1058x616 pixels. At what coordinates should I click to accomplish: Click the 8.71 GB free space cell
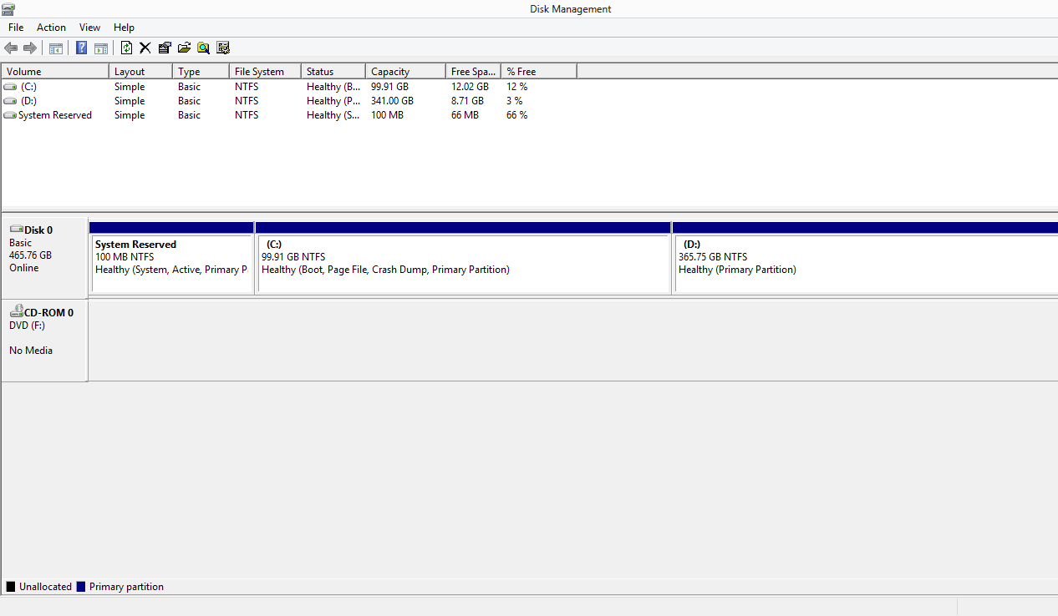pyautogui.click(x=467, y=101)
